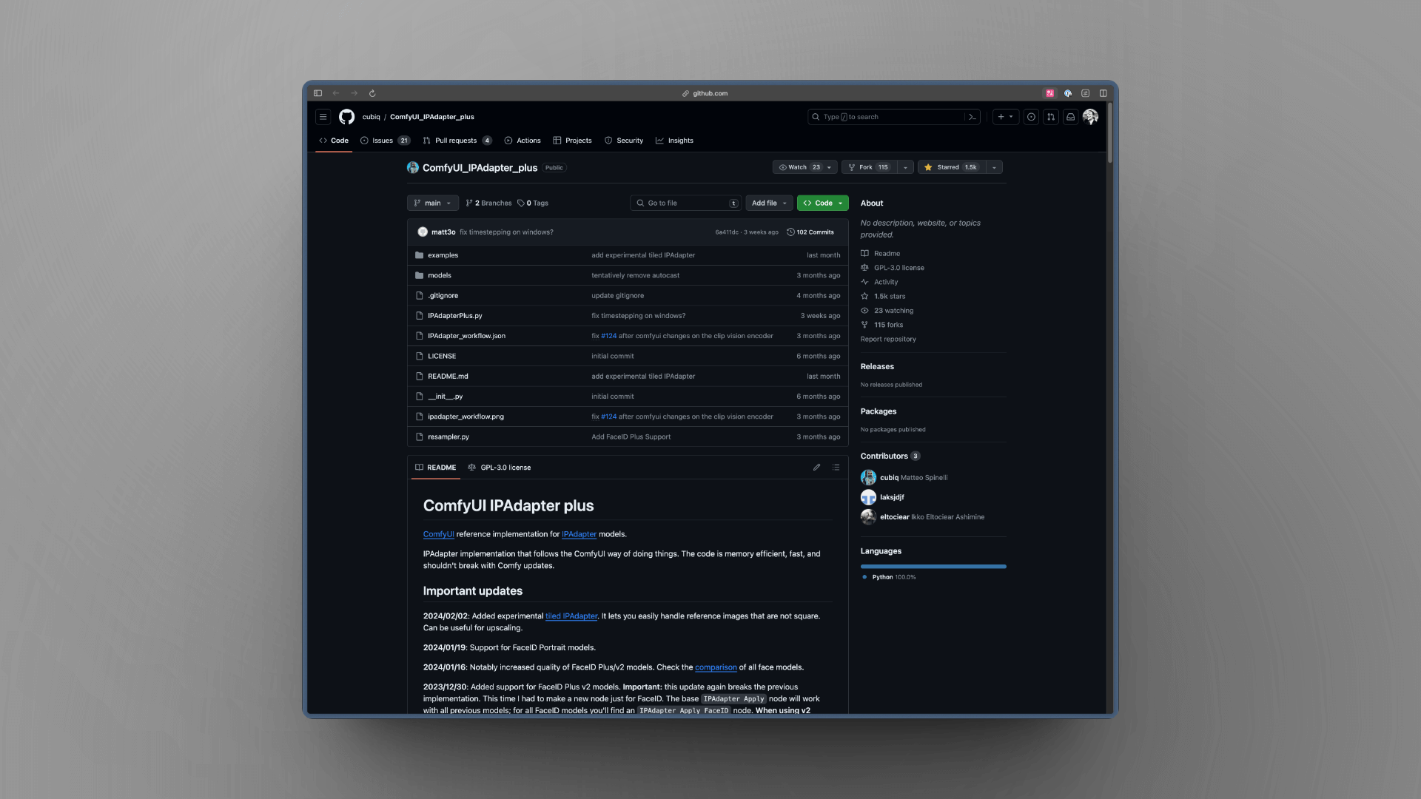Viewport: 1421px width, 799px height.
Task: Click the Report repository link
Action: click(x=888, y=339)
